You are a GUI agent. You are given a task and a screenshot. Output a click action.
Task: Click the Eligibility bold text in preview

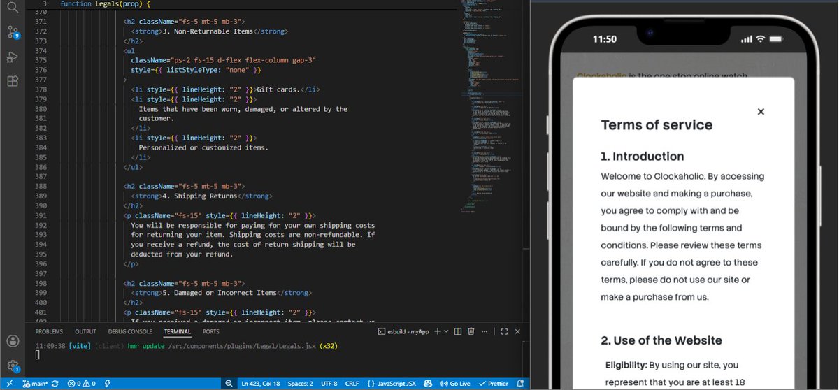(x=625, y=365)
